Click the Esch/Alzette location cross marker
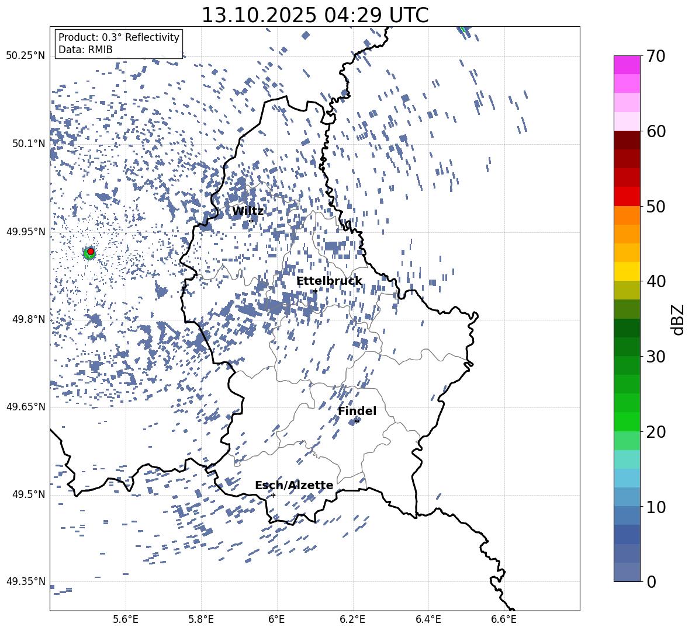 coord(274,495)
